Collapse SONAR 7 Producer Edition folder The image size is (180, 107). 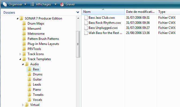click(17, 18)
